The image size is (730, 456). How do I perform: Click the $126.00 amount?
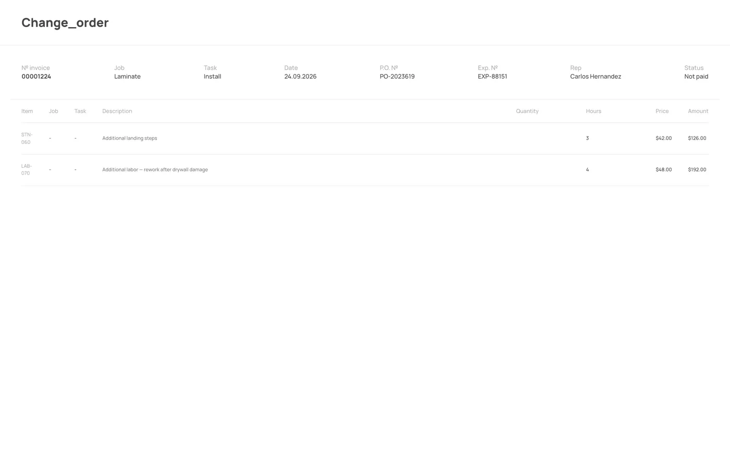click(697, 138)
